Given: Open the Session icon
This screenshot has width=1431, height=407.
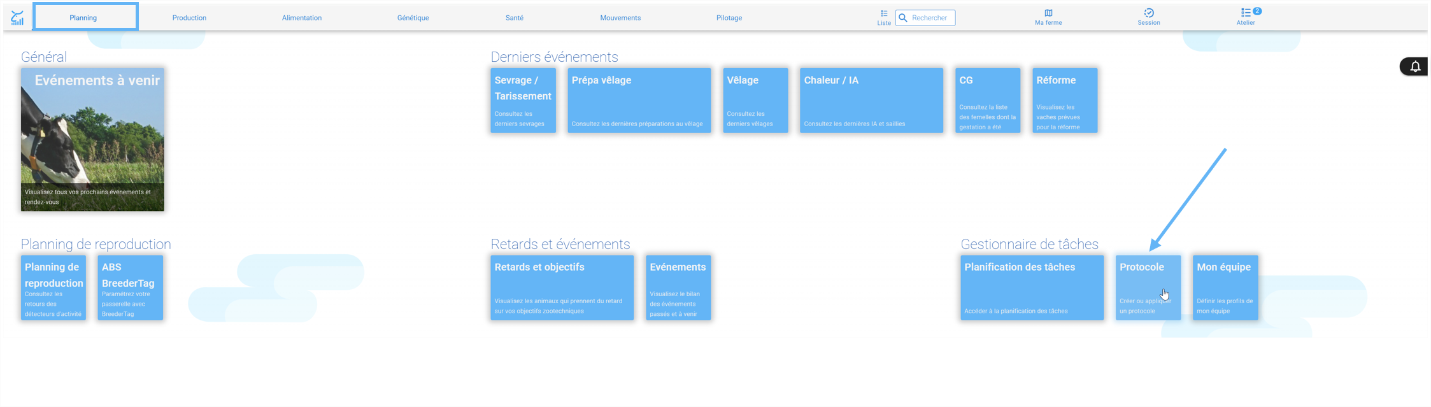Looking at the screenshot, I should (x=1149, y=13).
